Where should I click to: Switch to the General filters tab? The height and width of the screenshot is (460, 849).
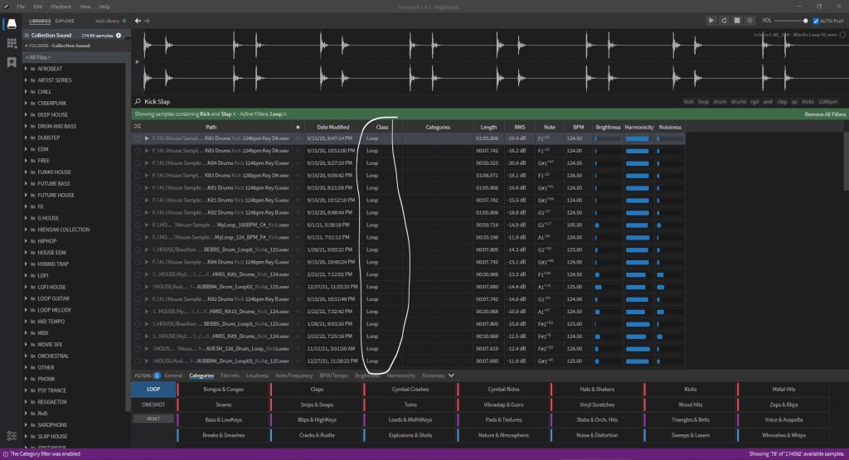click(173, 375)
